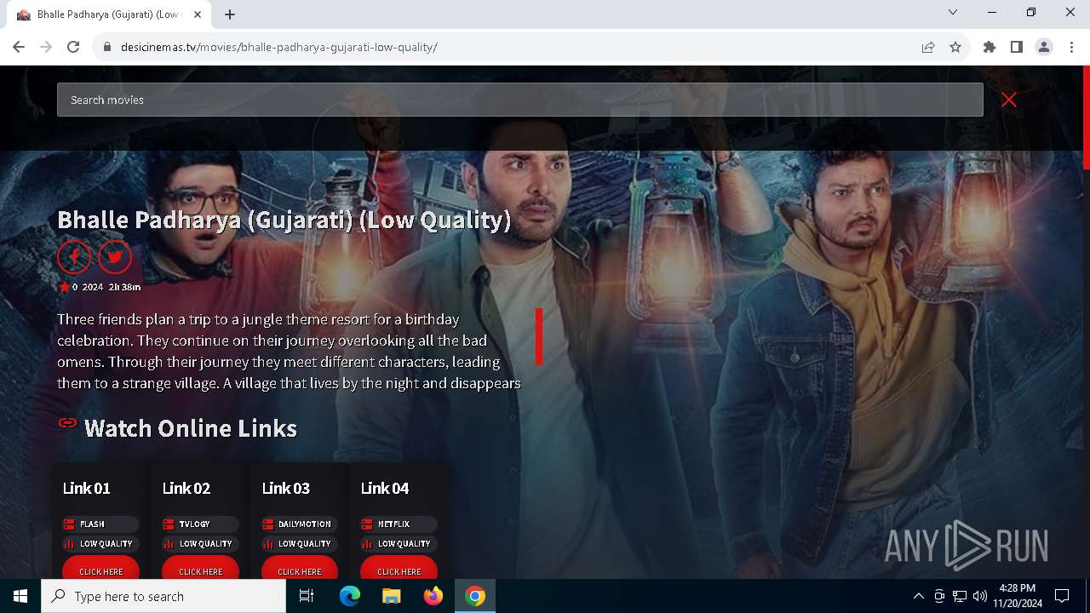
Task: Click the LOW QUALITY label under Link 01
Action: click(x=100, y=543)
